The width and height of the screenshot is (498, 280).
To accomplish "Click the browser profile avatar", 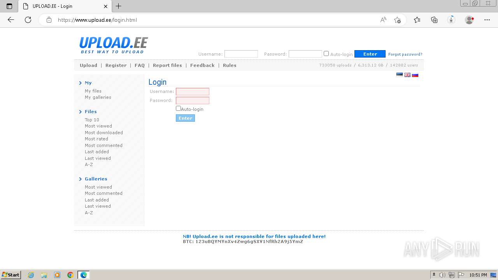I will tap(470, 20).
